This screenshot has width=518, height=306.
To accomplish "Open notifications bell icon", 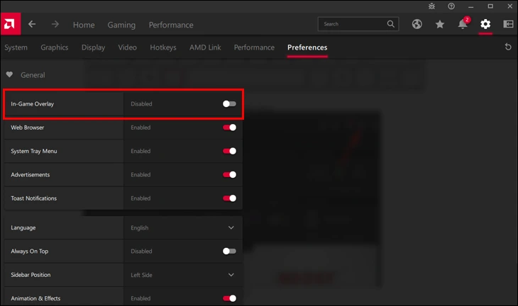I will [463, 25].
